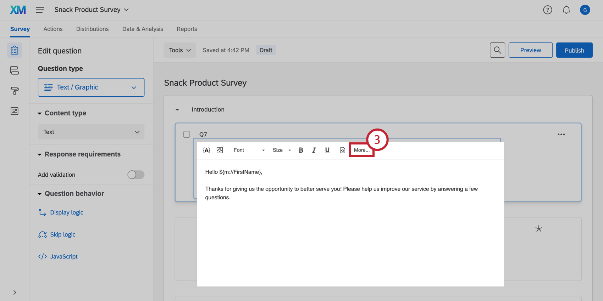
Task: Open the Look and feel paint roller
Action: click(15, 91)
